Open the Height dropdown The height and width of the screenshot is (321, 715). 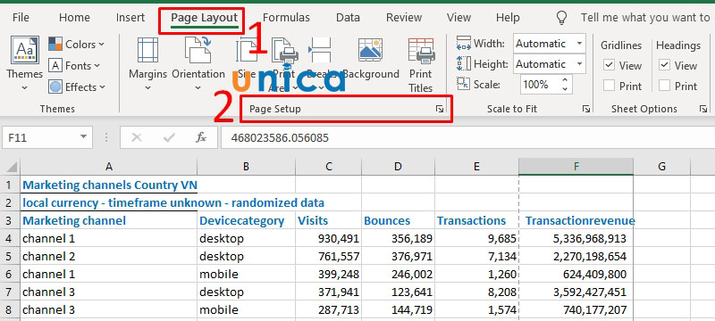[579, 64]
